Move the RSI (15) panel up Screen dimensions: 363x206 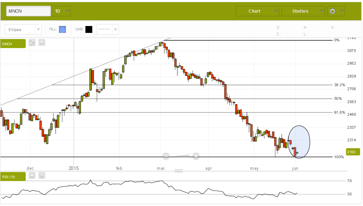point(32,176)
